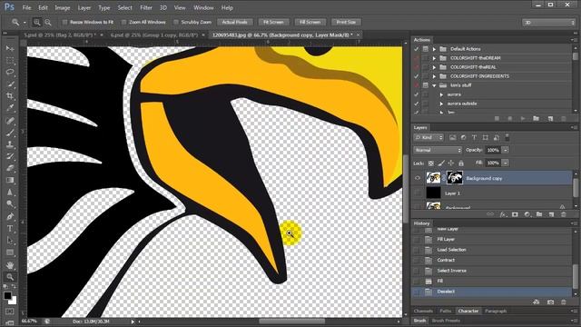The image size is (581, 327).
Task: Enable Resize Windows to Fit checkbox
Action: (64, 22)
